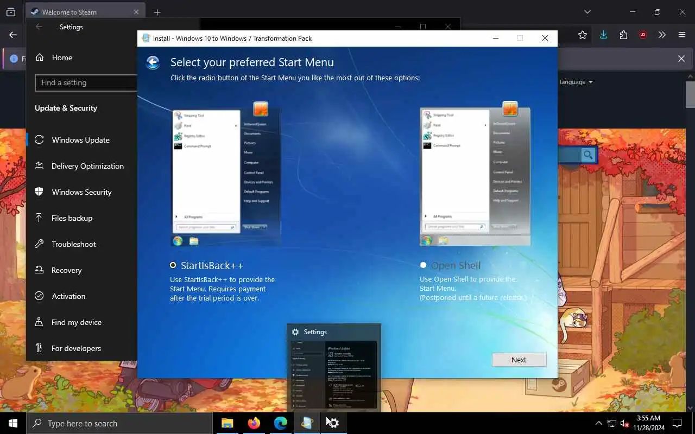Click the Firefox back navigation arrow
This screenshot has height=434, width=695.
coord(13,35)
